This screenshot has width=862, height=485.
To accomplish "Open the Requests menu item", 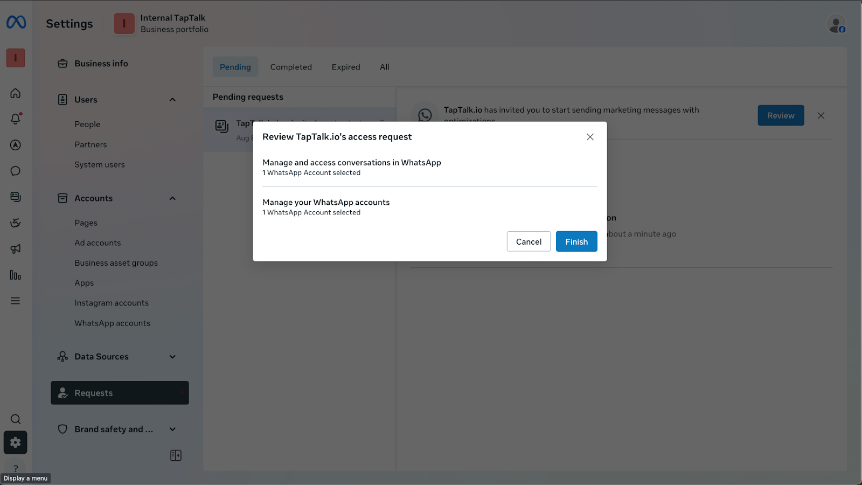I will pos(120,393).
